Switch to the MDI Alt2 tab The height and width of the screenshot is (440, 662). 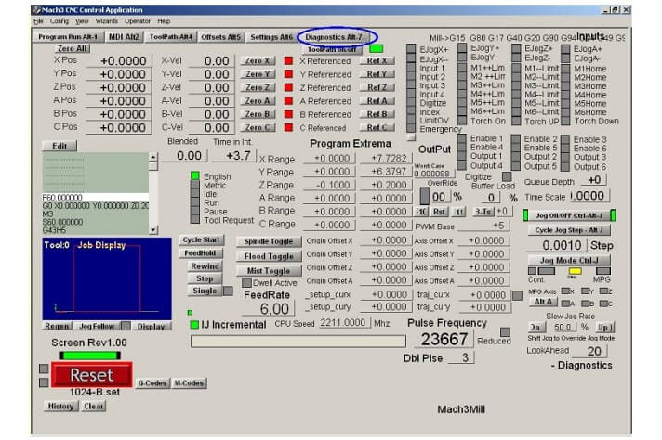click(125, 37)
